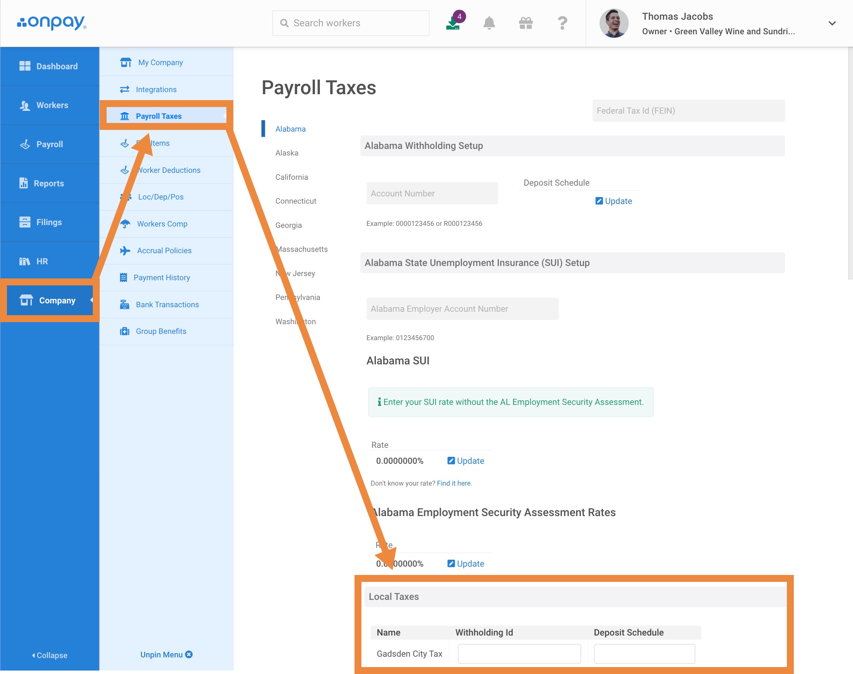The height and width of the screenshot is (674, 853).
Task: Select Massachusetts state tab
Action: (x=302, y=249)
